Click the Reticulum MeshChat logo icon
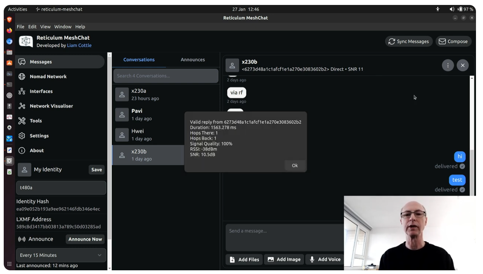Viewport: 483px width, 274px height. pos(26,41)
